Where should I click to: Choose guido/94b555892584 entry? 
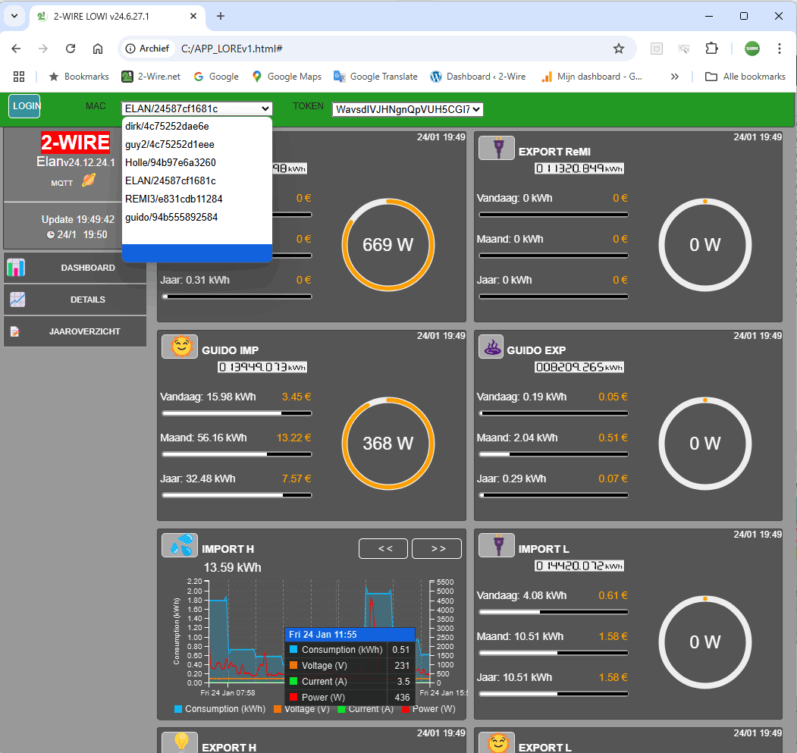196,217
